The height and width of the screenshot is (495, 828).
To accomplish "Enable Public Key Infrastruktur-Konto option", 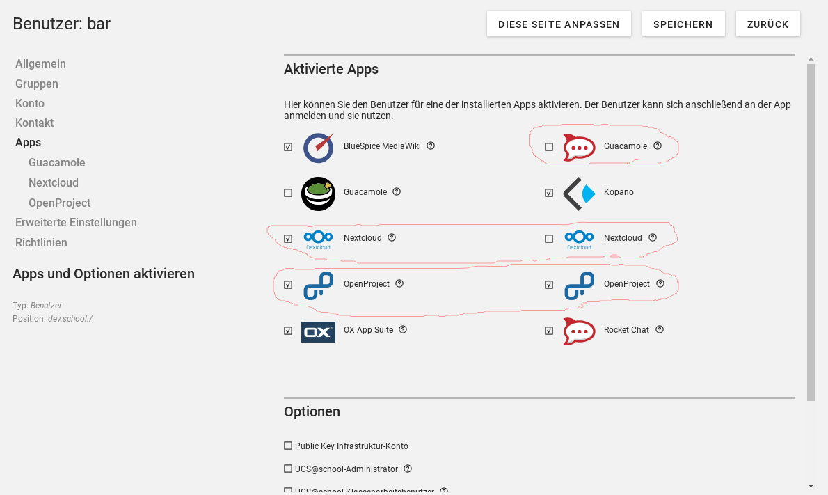I will (288, 446).
